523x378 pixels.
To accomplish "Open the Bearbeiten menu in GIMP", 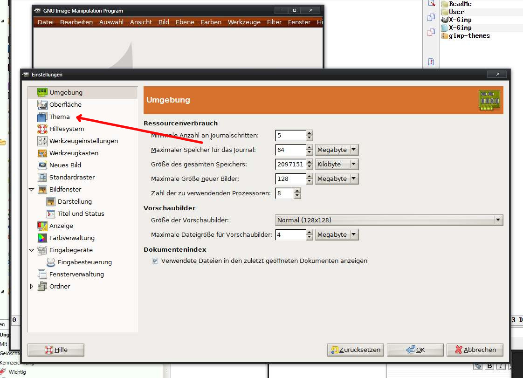I will click(x=76, y=22).
